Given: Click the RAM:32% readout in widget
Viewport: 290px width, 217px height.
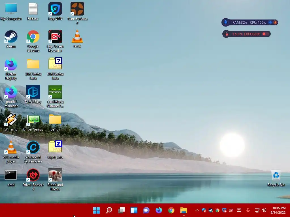Looking at the screenshot, I should (x=240, y=23).
